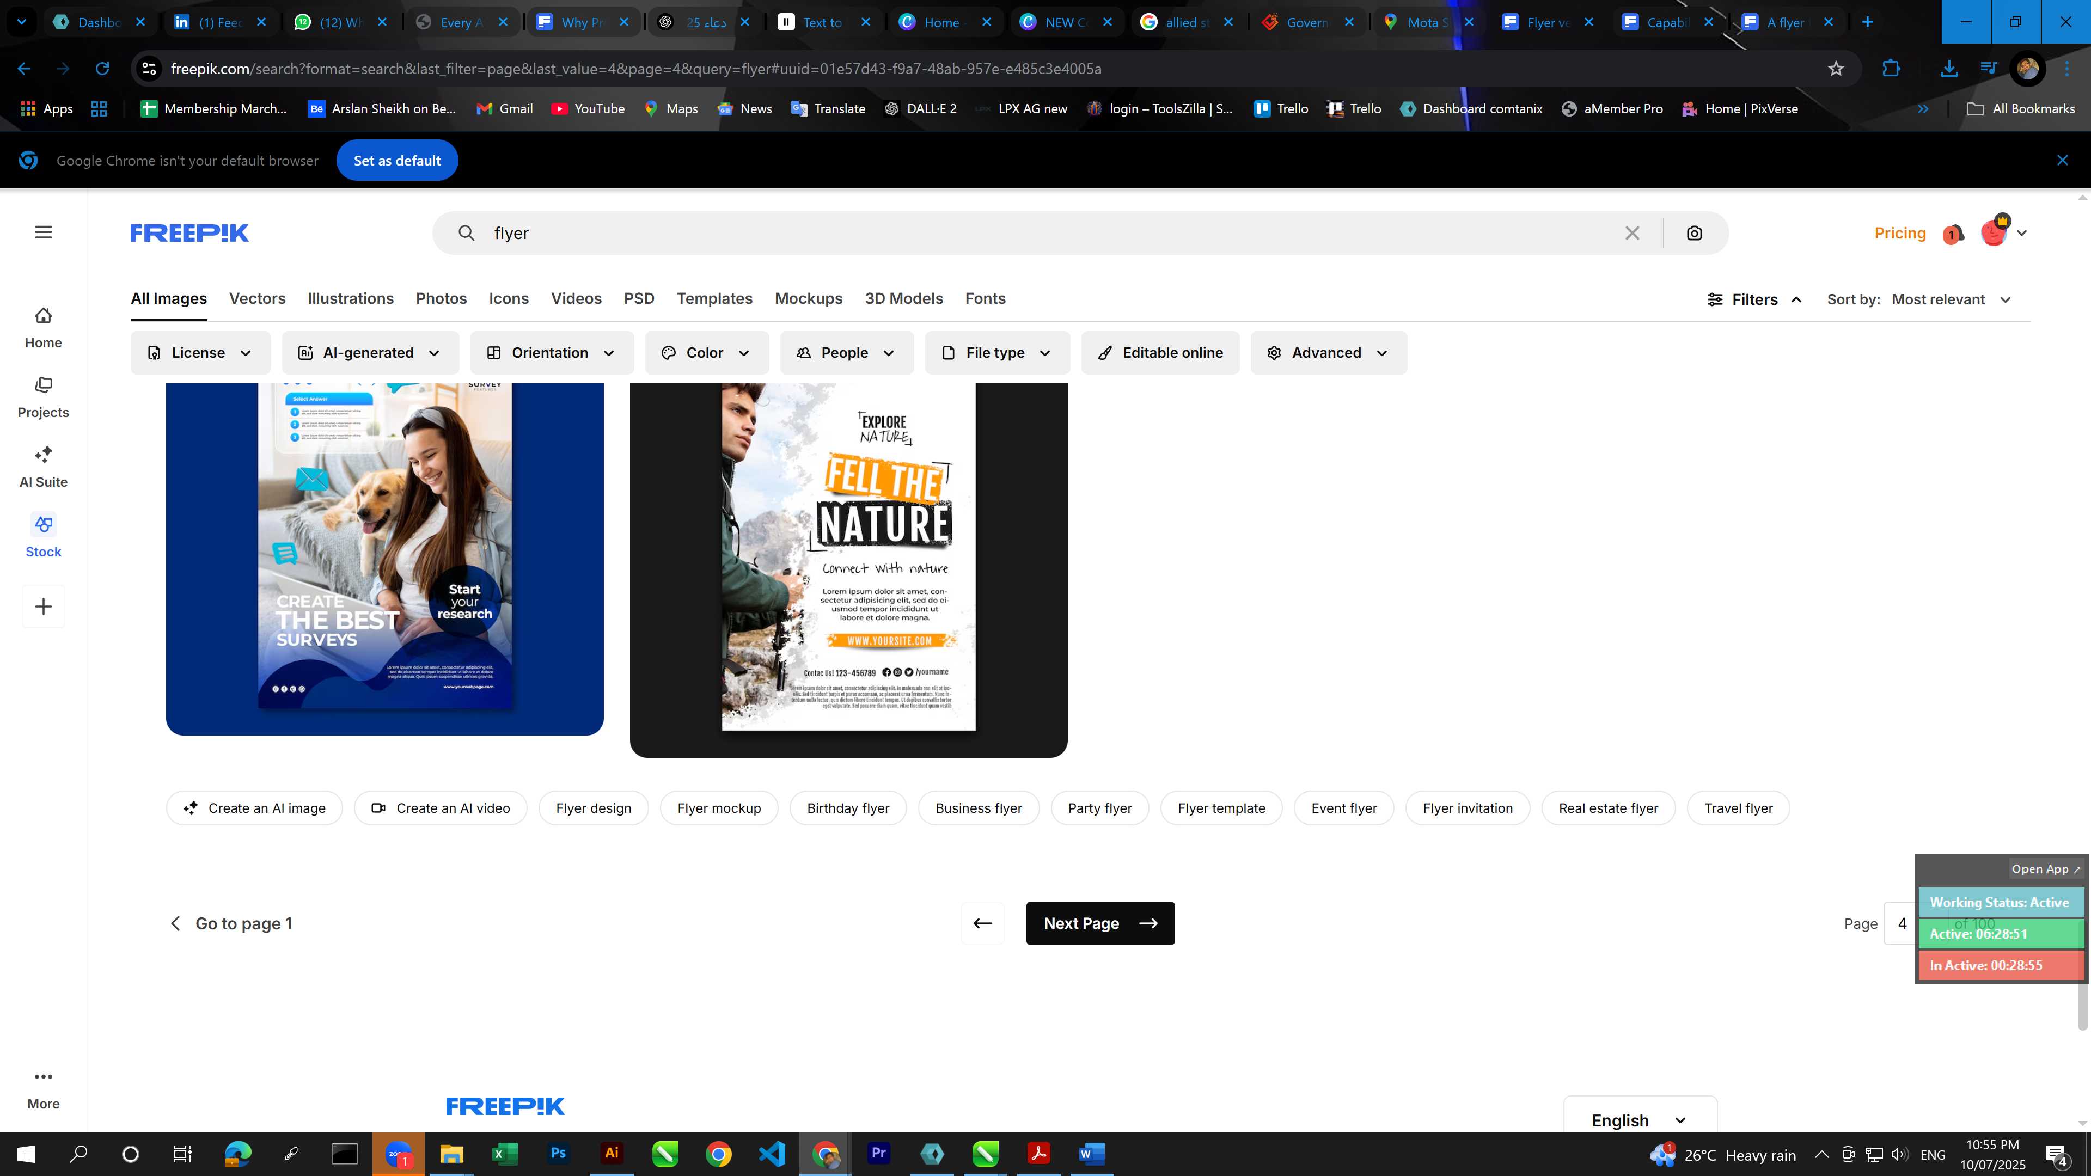The height and width of the screenshot is (1176, 2091).
Task: Toggle Editable online filter
Action: tap(1160, 352)
